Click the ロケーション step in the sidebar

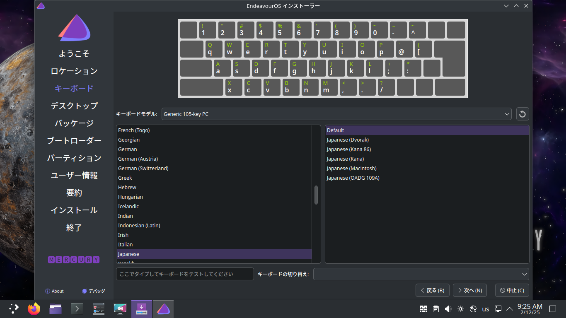click(74, 71)
